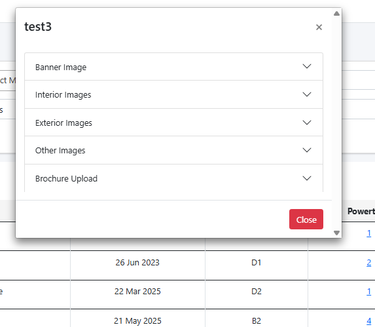Viewport: 375px width, 327px height.
Task: Open the Other Images accordion section
Action: 174,150
